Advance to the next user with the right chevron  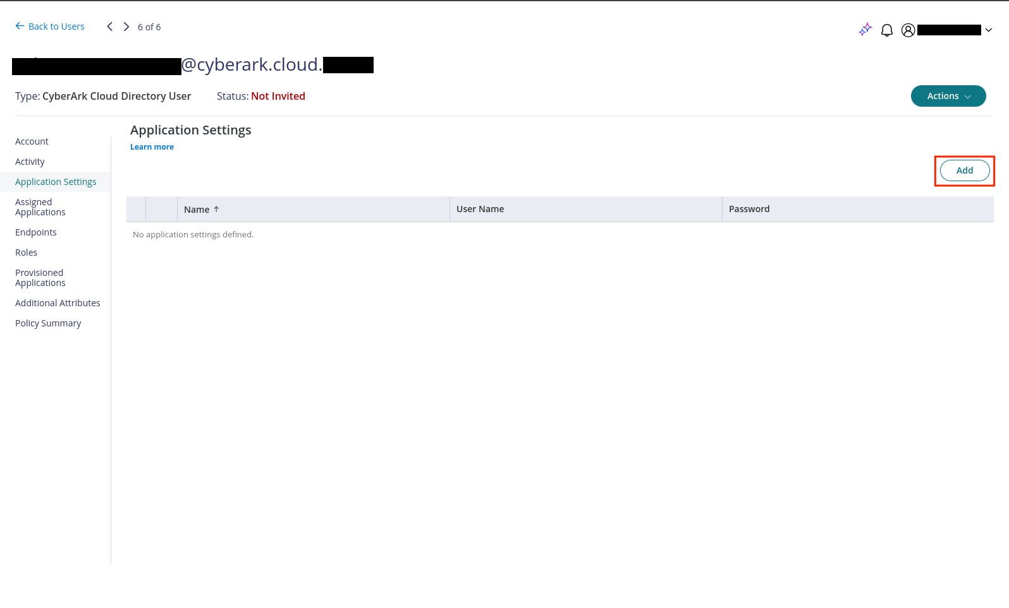pyautogui.click(x=126, y=27)
